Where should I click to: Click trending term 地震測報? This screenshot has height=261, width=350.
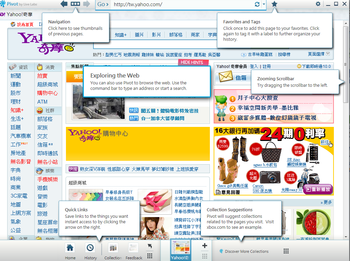(132, 55)
